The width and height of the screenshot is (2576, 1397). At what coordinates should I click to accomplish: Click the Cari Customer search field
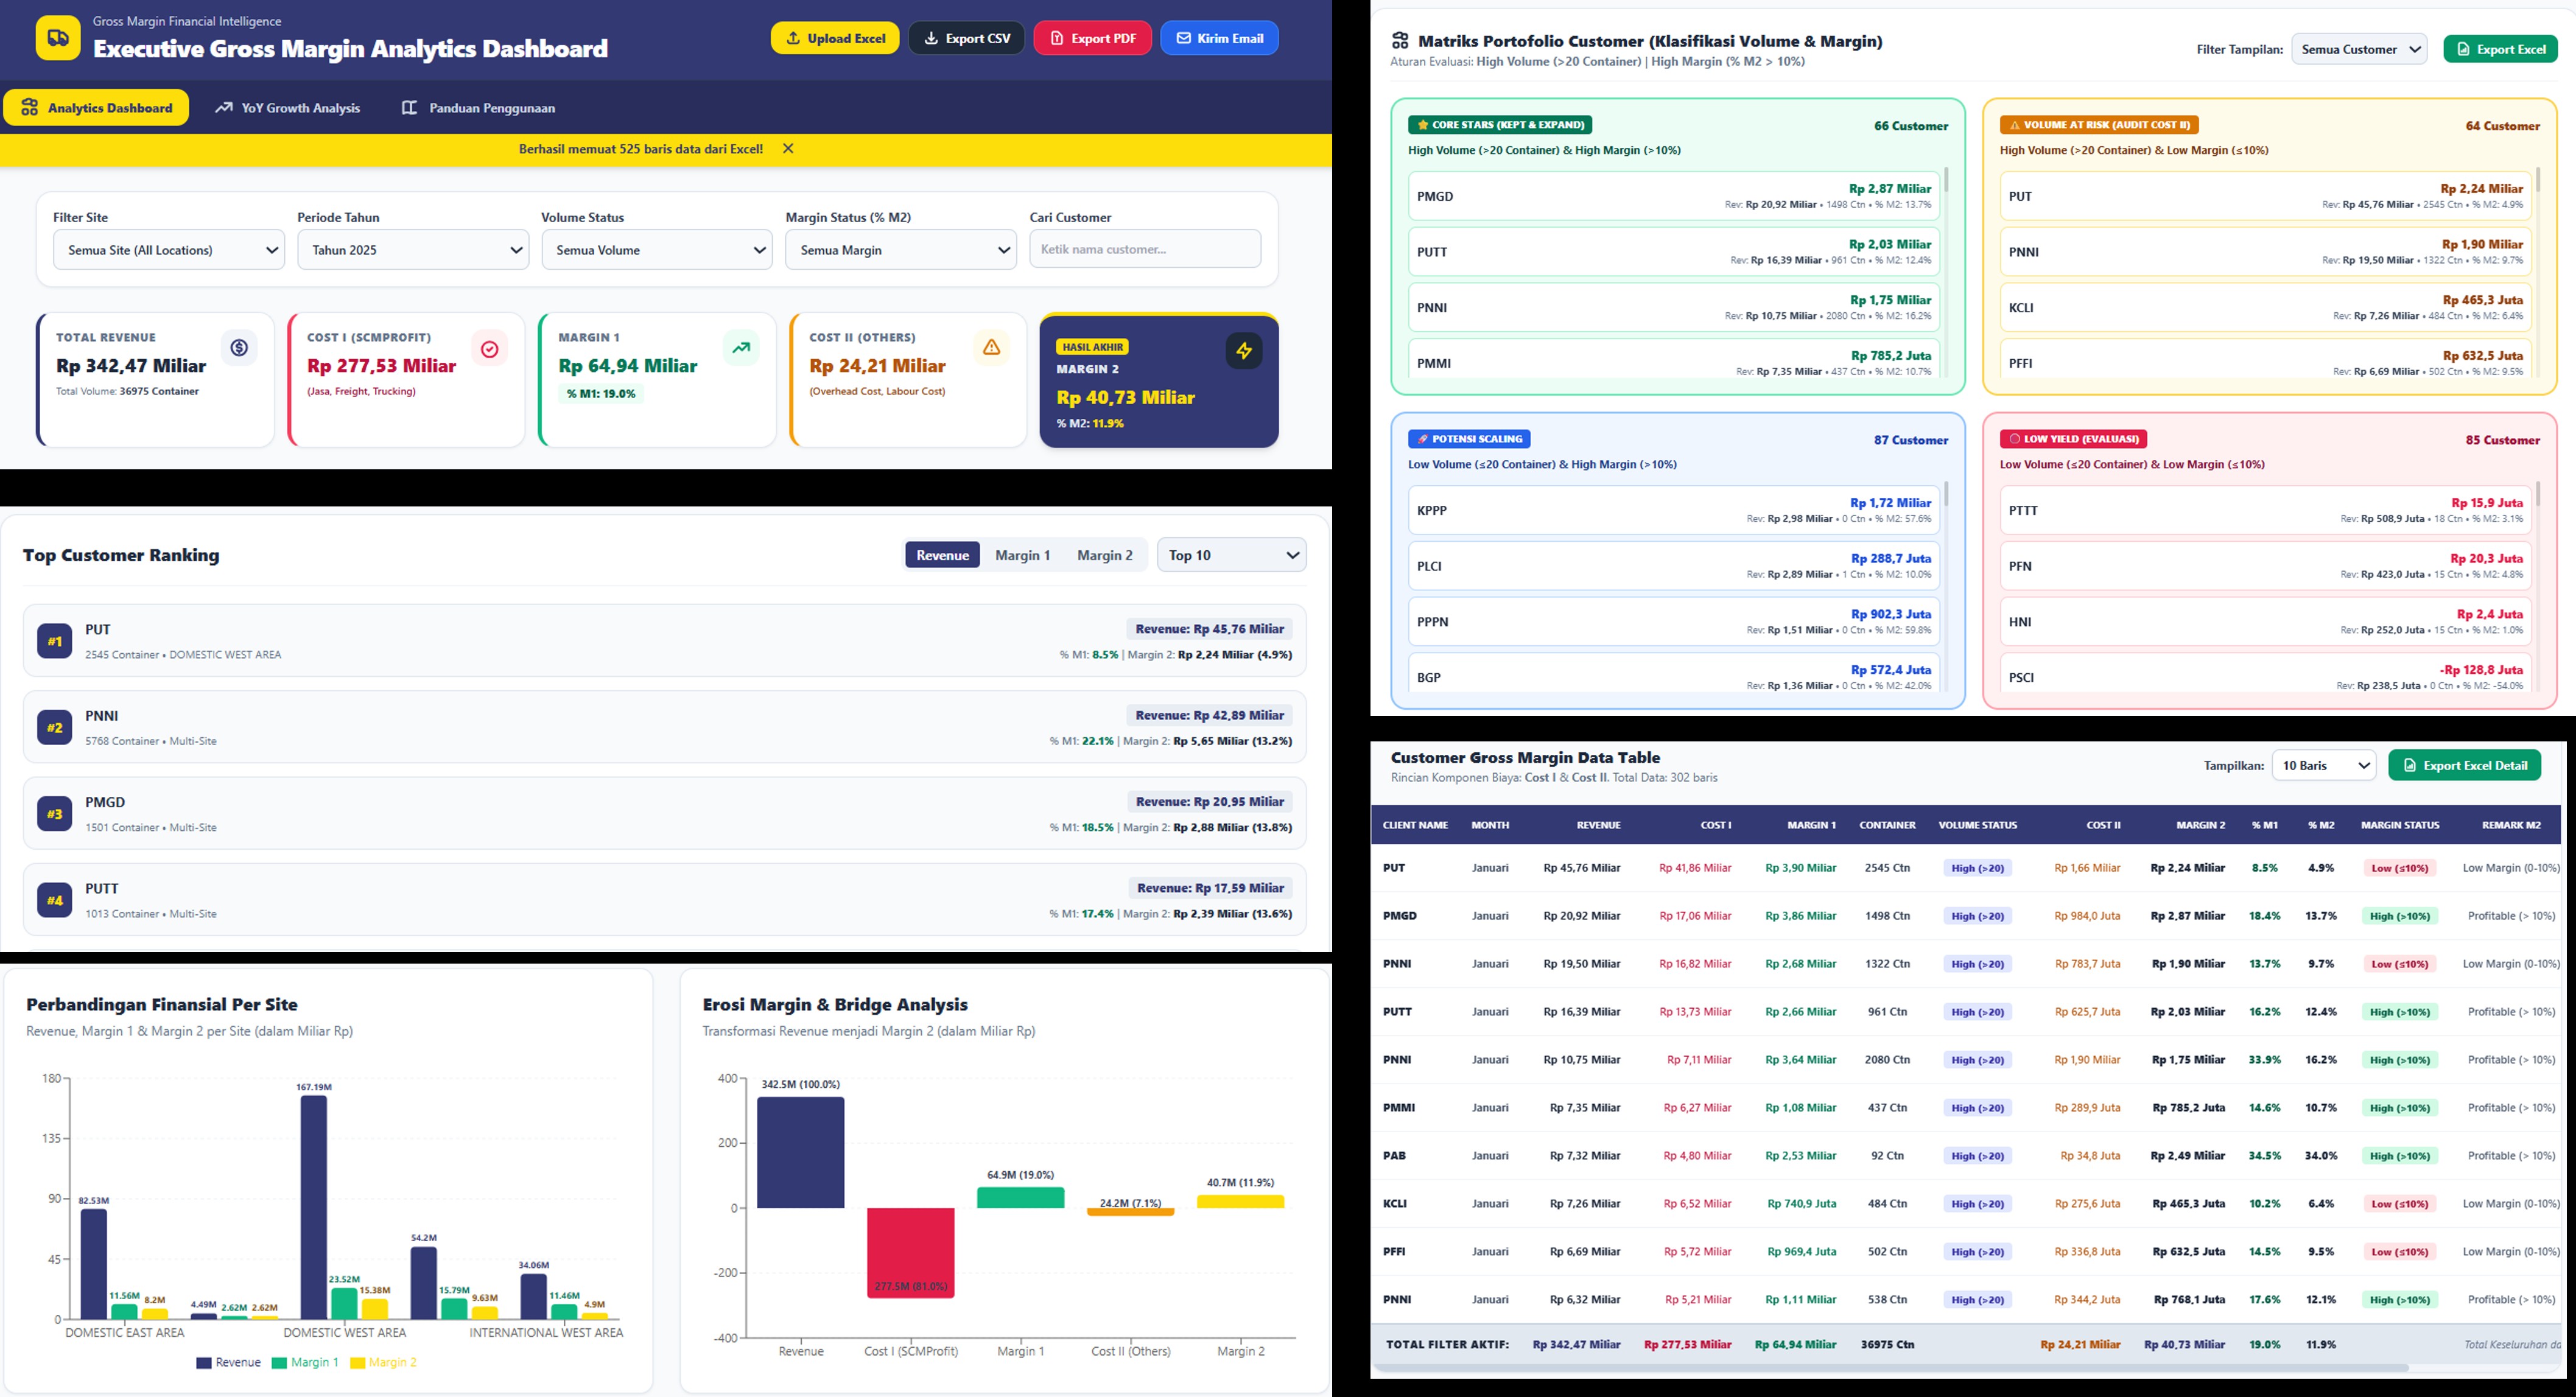pos(1145,249)
